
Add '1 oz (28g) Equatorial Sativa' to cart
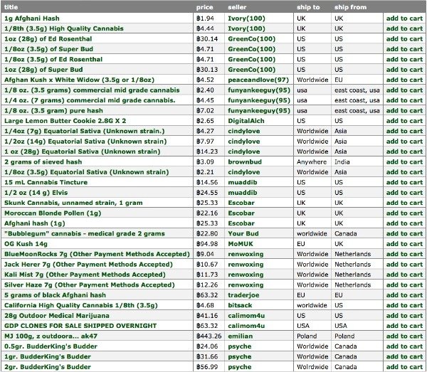(404, 152)
